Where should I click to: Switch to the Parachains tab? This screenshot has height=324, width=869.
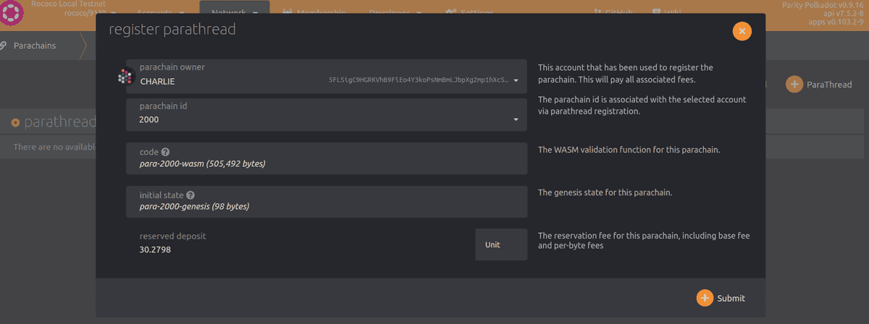click(x=35, y=46)
